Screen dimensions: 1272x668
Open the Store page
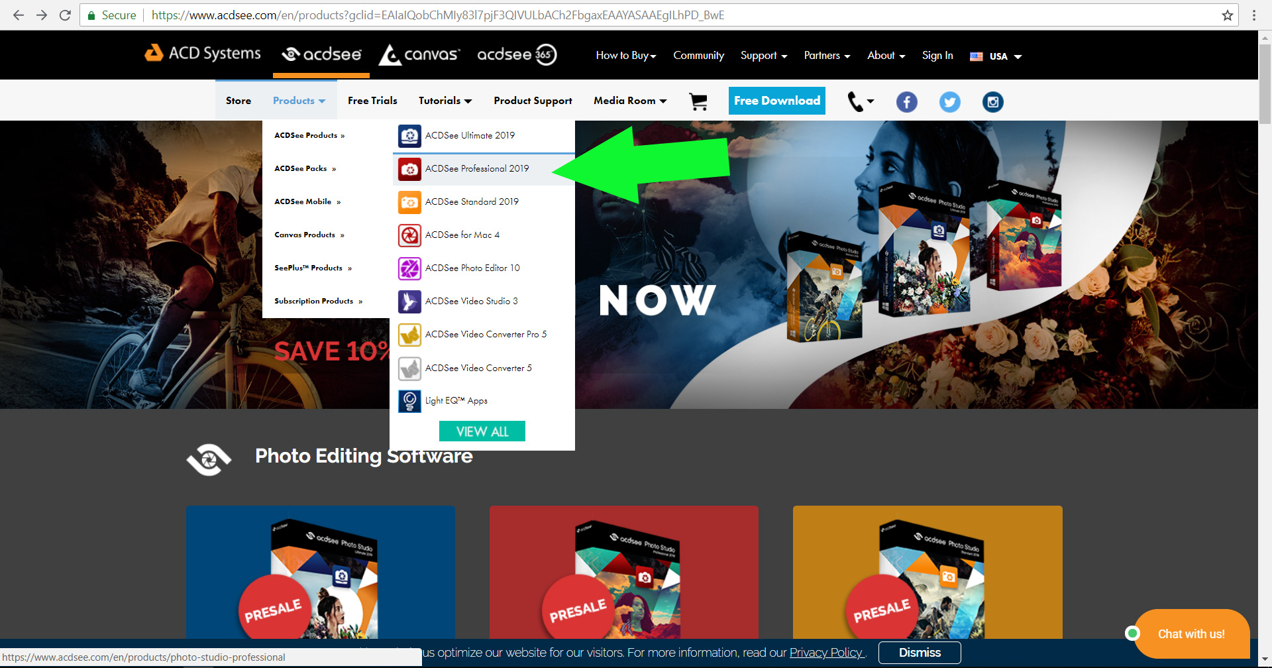238,101
